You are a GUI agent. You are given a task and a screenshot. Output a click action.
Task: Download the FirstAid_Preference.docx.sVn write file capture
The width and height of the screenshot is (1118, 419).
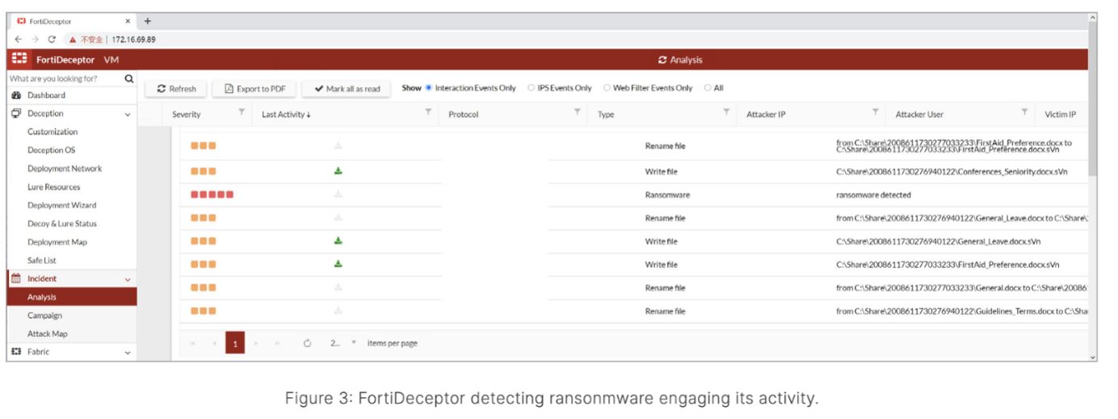coord(338,264)
